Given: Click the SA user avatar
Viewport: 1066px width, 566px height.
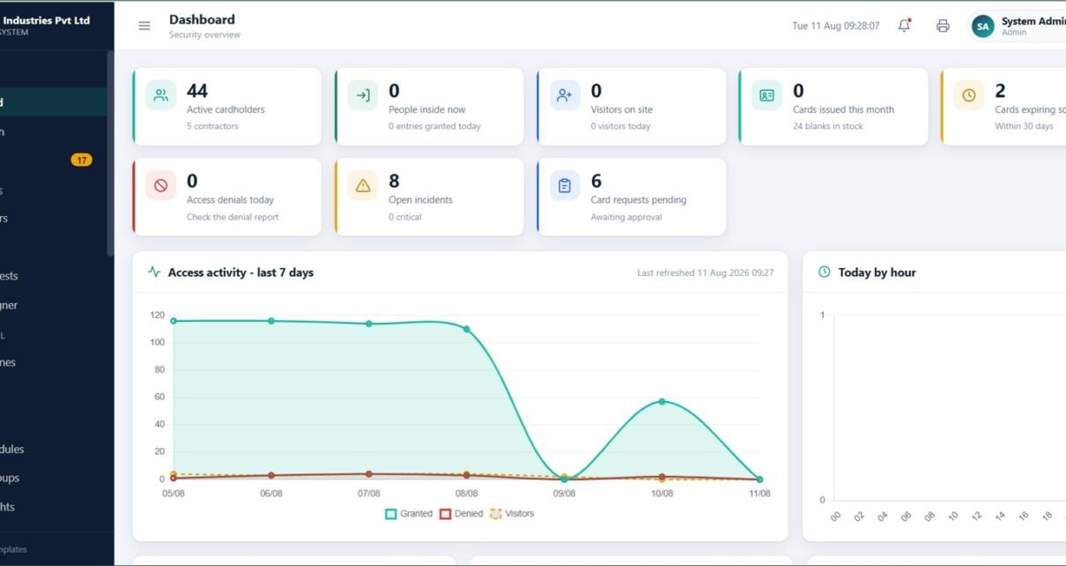Looking at the screenshot, I should [x=982, y=26].
